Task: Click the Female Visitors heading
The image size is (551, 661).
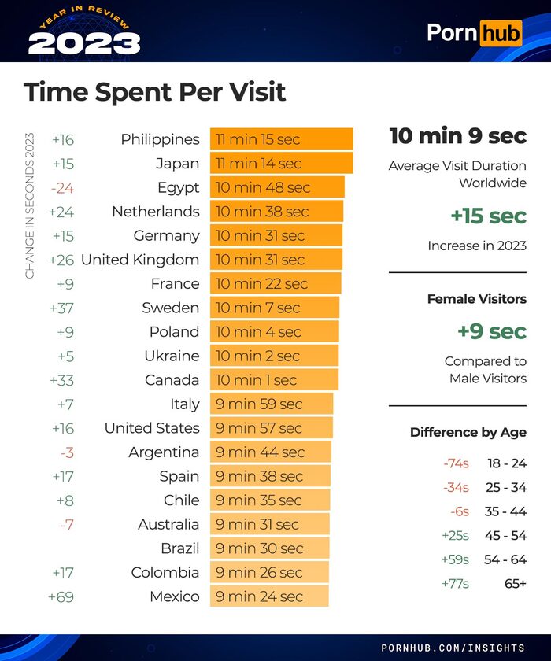Action: (476, 299)
